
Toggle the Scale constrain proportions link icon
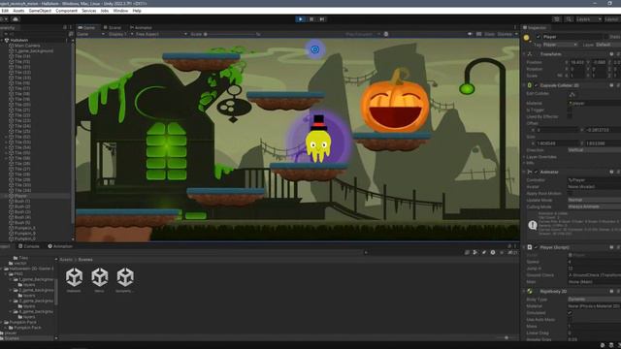tap(560, 76)
